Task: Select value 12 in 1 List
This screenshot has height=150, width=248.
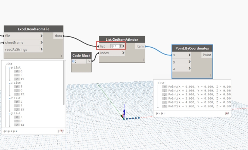Action: click(22, 94)
